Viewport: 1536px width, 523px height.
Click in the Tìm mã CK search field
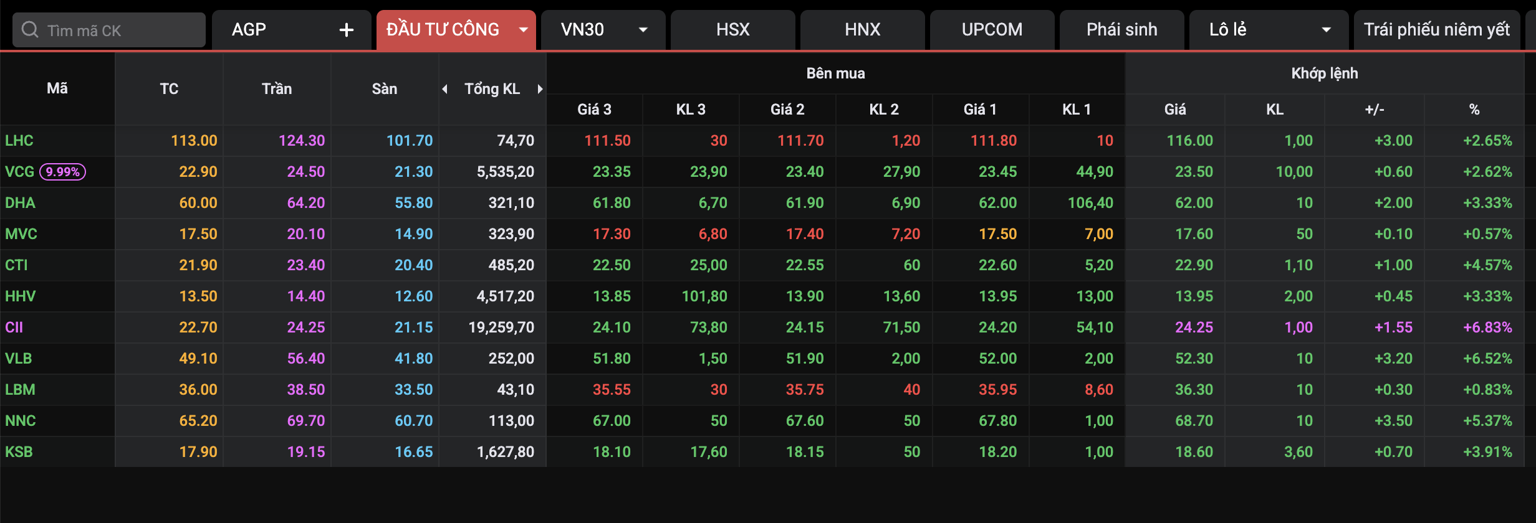click(118, 31)
